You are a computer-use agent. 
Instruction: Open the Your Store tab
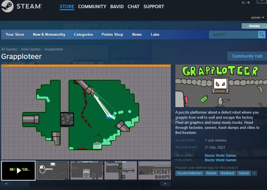[x=15, y=35]
